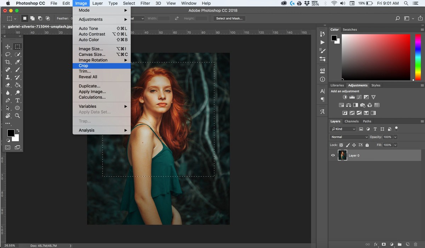Viewport: 425px width, 248px height.
Task: Open the layer Kind filter dropdown
Action: pos(343,129)
